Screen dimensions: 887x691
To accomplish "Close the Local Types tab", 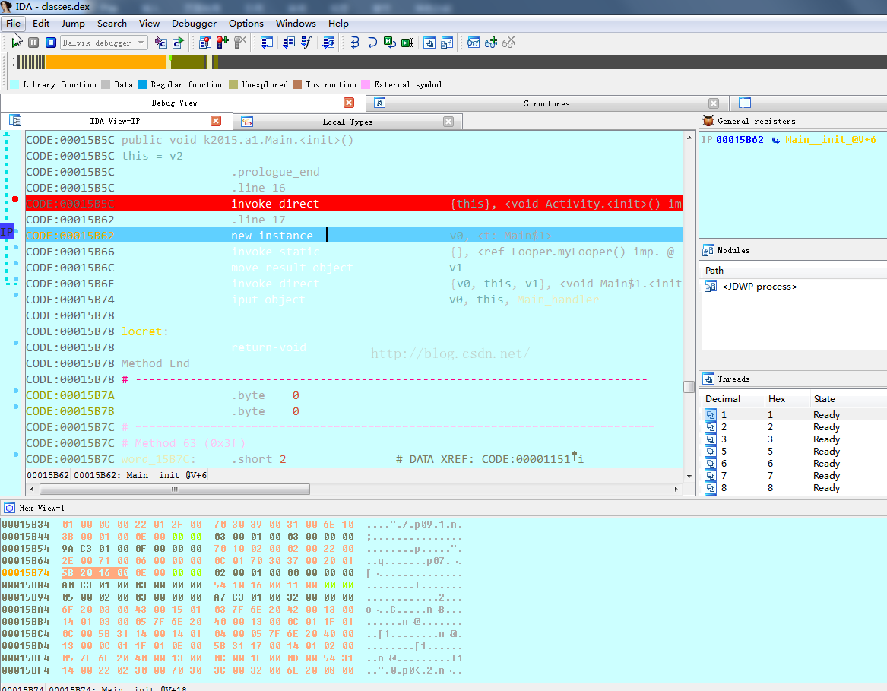I will 448,122.
